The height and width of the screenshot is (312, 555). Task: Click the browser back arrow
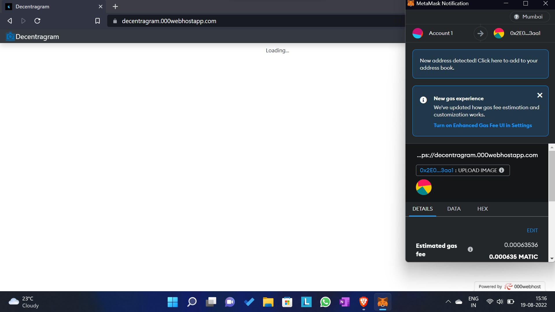[x=10, y=21]
